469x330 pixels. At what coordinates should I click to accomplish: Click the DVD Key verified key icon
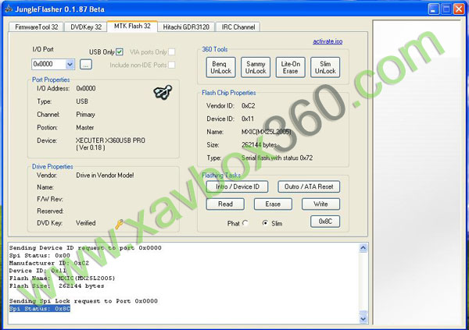click(119, 224)
